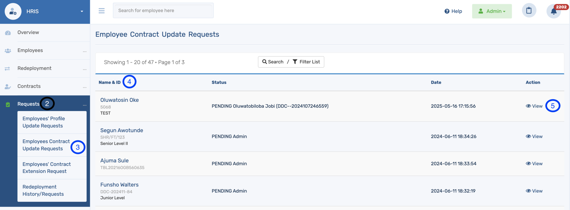Screen dimensions: 570x210
Task: Click the Help question mark icon
Action: click(447, 11)
